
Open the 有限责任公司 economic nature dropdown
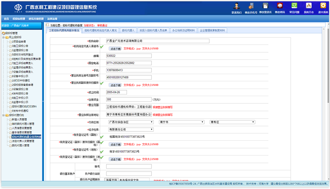(x=131, y=130)
